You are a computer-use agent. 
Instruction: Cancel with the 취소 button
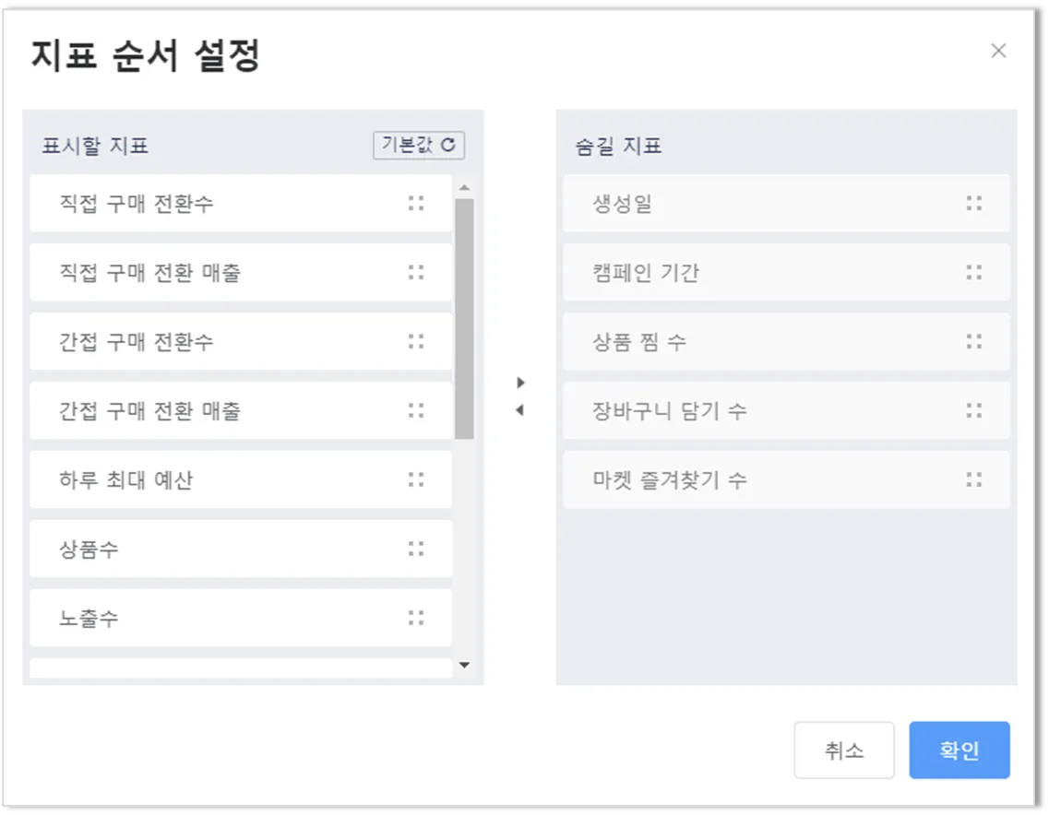pyautogui.click(x=843, y=750)
